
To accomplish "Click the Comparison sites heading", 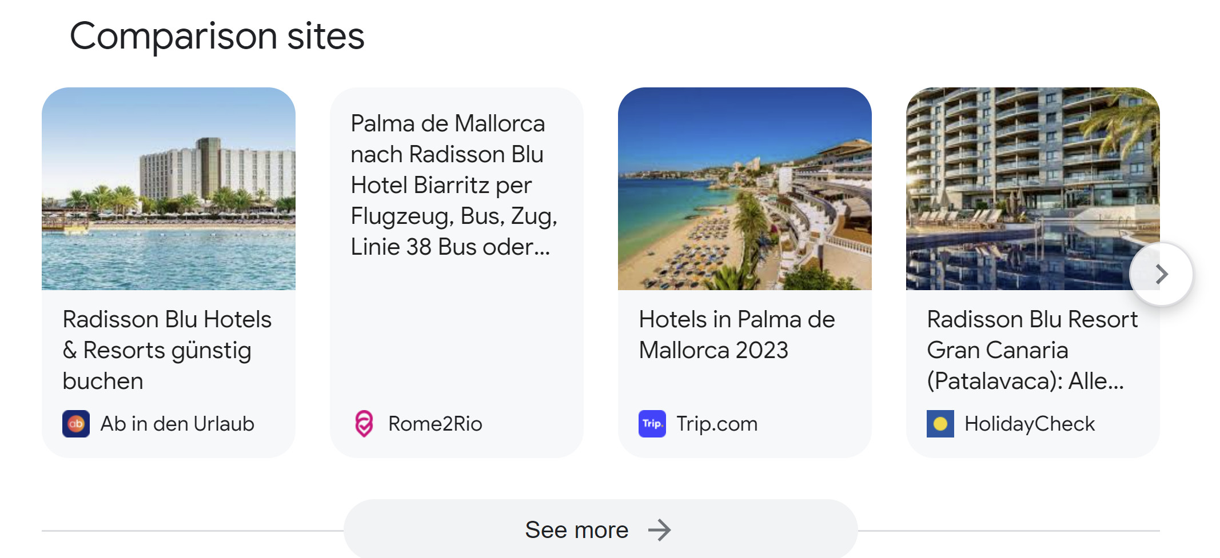I will pyautogui.click(x=217, y=36).
